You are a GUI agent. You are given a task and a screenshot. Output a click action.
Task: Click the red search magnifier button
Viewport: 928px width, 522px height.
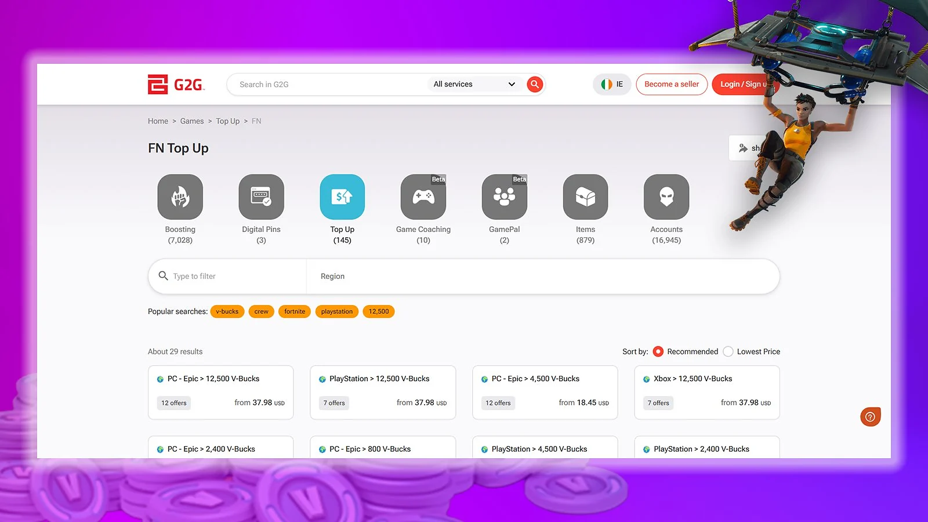click(535, 84)
